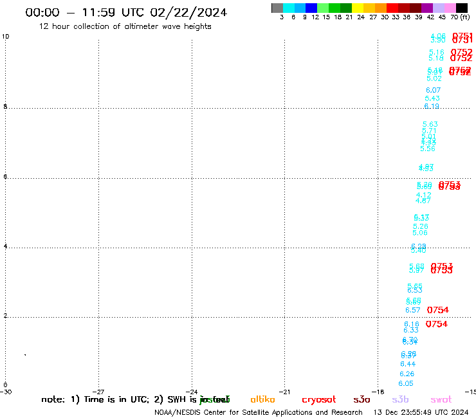Click the gray 3 ft legend swatch
Screen dimensions: 476x418
(x=277, y=8)
